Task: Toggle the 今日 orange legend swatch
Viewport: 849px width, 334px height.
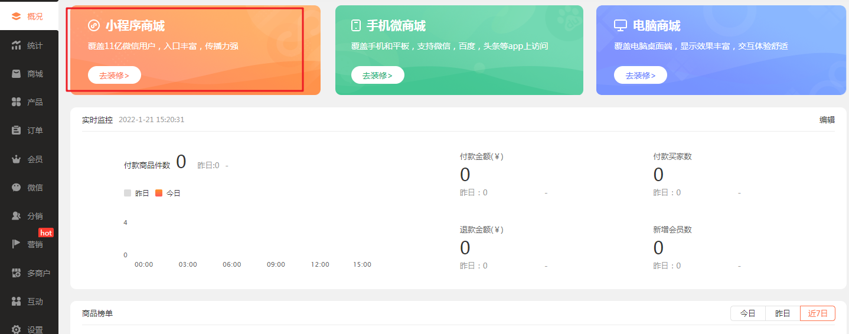Action: coord(159,193)
